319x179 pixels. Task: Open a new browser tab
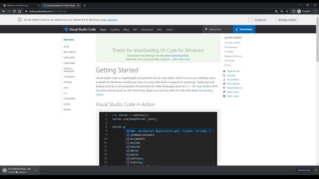[84, 5]
